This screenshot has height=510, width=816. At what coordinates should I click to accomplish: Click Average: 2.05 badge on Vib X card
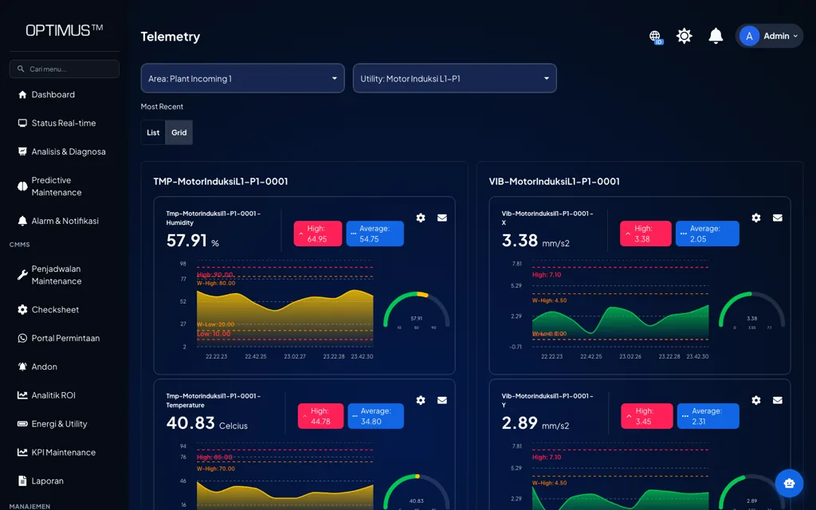point(708,233)
